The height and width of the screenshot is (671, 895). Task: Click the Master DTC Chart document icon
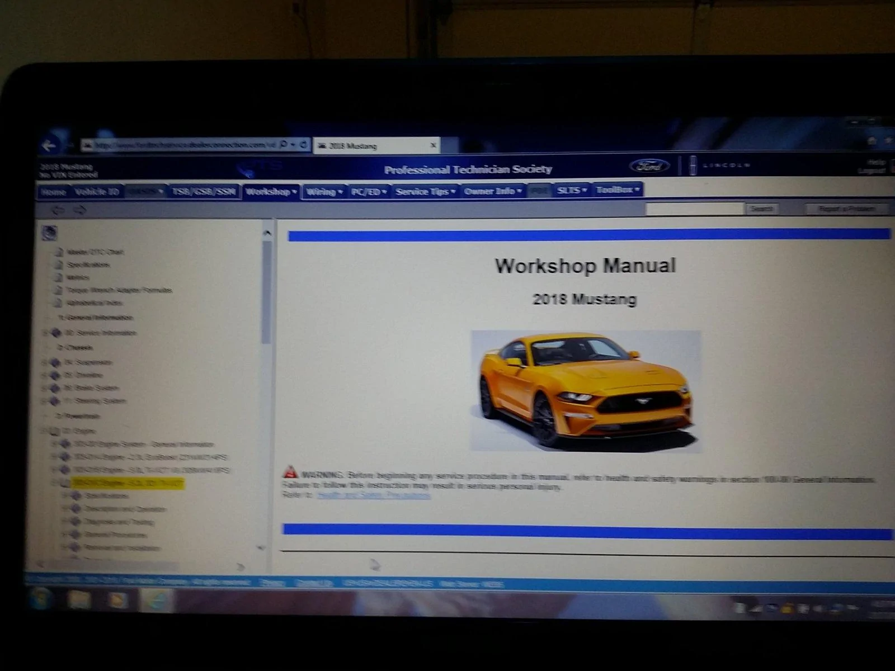click(x=58, y=252)
